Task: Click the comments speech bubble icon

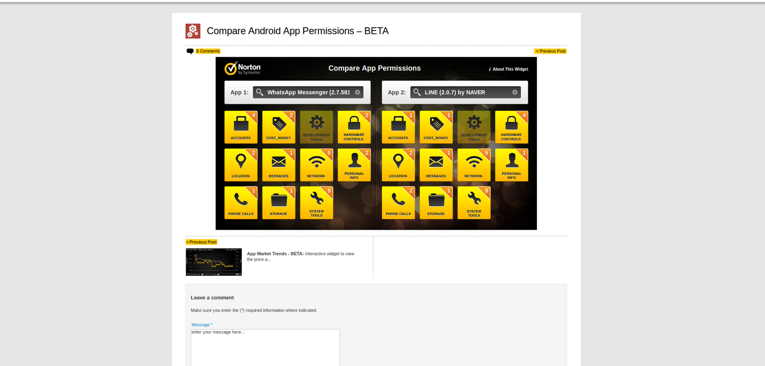Action: (190, 51)
